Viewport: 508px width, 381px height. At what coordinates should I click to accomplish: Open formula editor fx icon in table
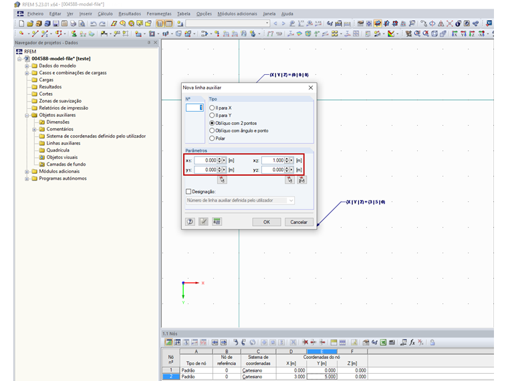412,342
